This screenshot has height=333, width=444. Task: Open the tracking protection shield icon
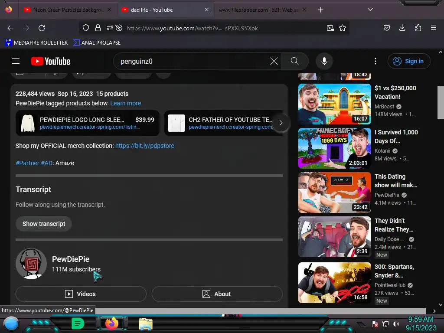pyautogui.click(x=86, y=28)
